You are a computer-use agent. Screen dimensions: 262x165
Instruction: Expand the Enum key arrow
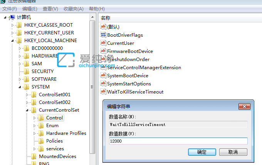(35, 126)
